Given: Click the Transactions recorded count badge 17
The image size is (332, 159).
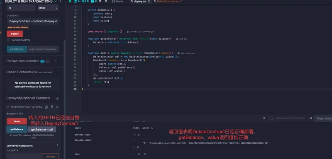Looking at the screenshot, I should [42, 61].
